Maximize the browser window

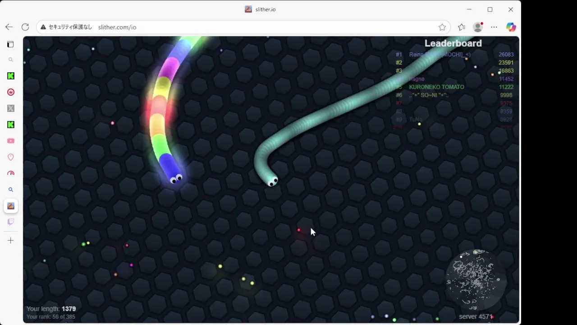pos(490,9)
